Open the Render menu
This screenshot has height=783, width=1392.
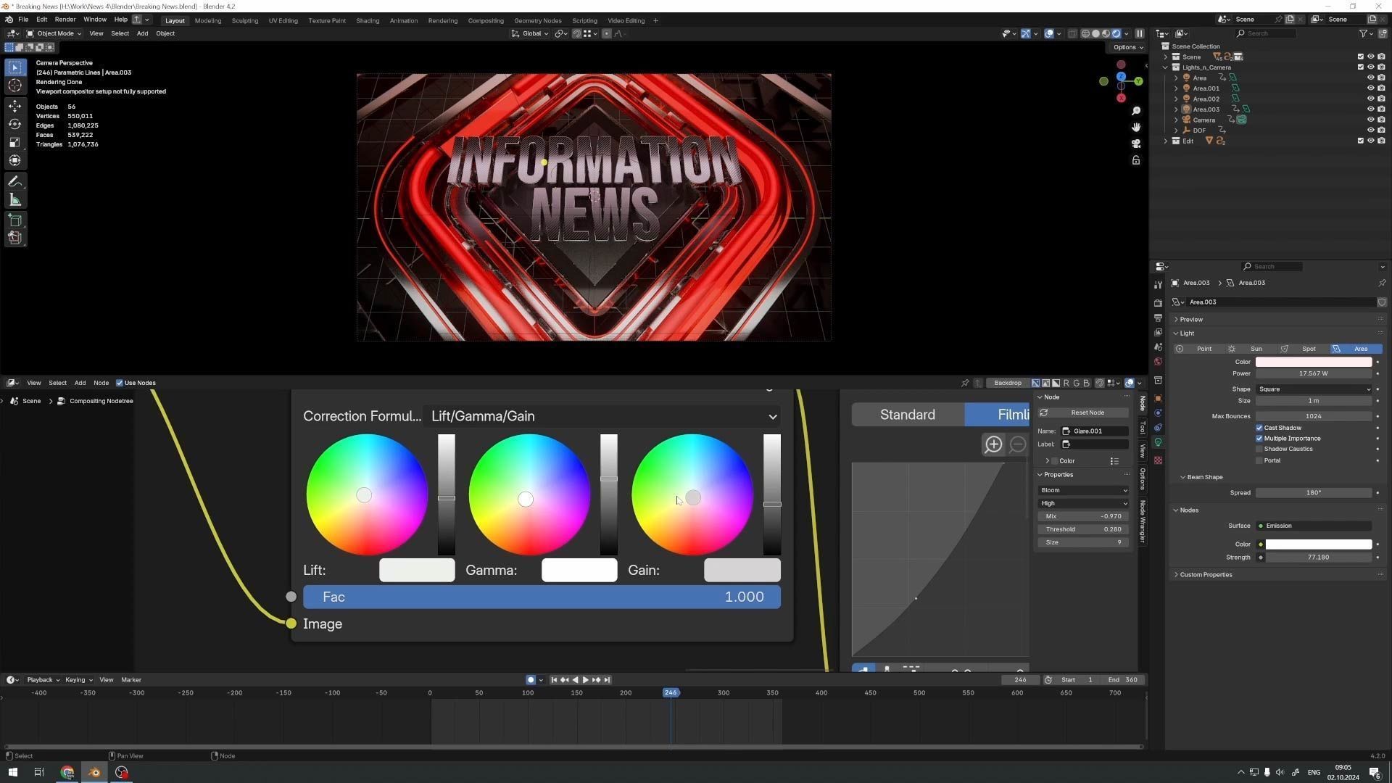pyautogui.click(x=65, y=20)
